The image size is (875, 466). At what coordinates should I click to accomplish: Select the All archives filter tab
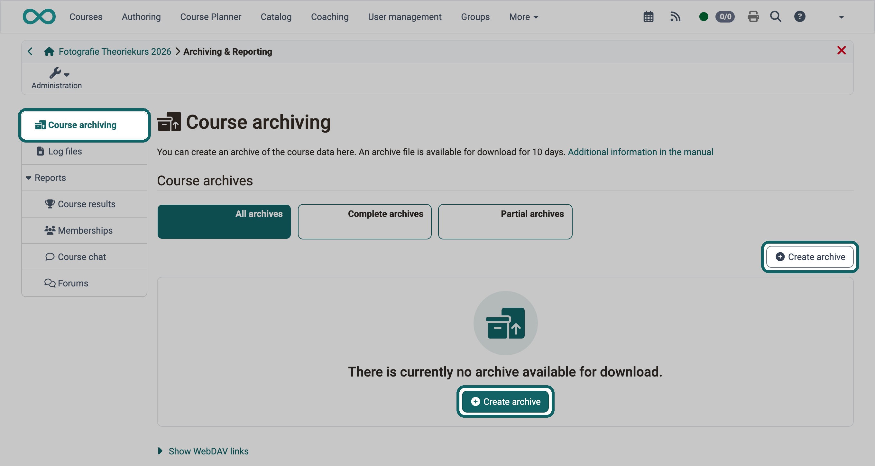click(x=224, y=222)
